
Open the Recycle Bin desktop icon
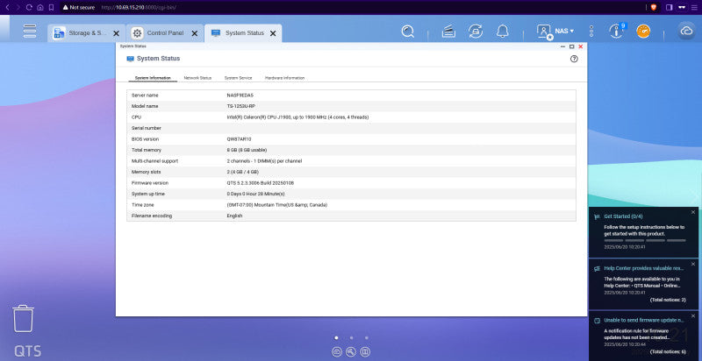(23, 319)
